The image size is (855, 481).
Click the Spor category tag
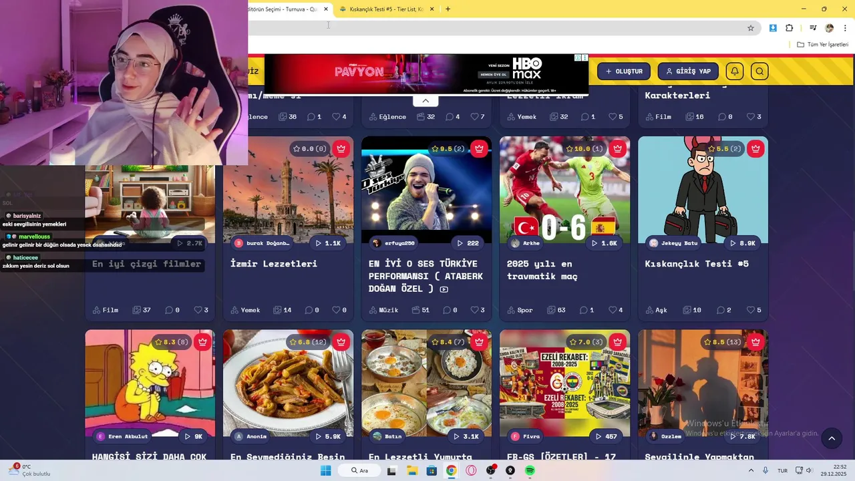tap(518, 310)
